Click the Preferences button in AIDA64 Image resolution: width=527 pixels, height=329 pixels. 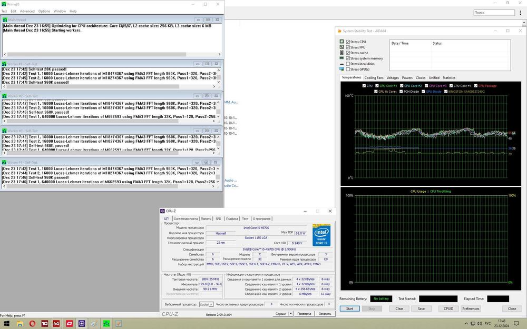[x=471, y=308]
